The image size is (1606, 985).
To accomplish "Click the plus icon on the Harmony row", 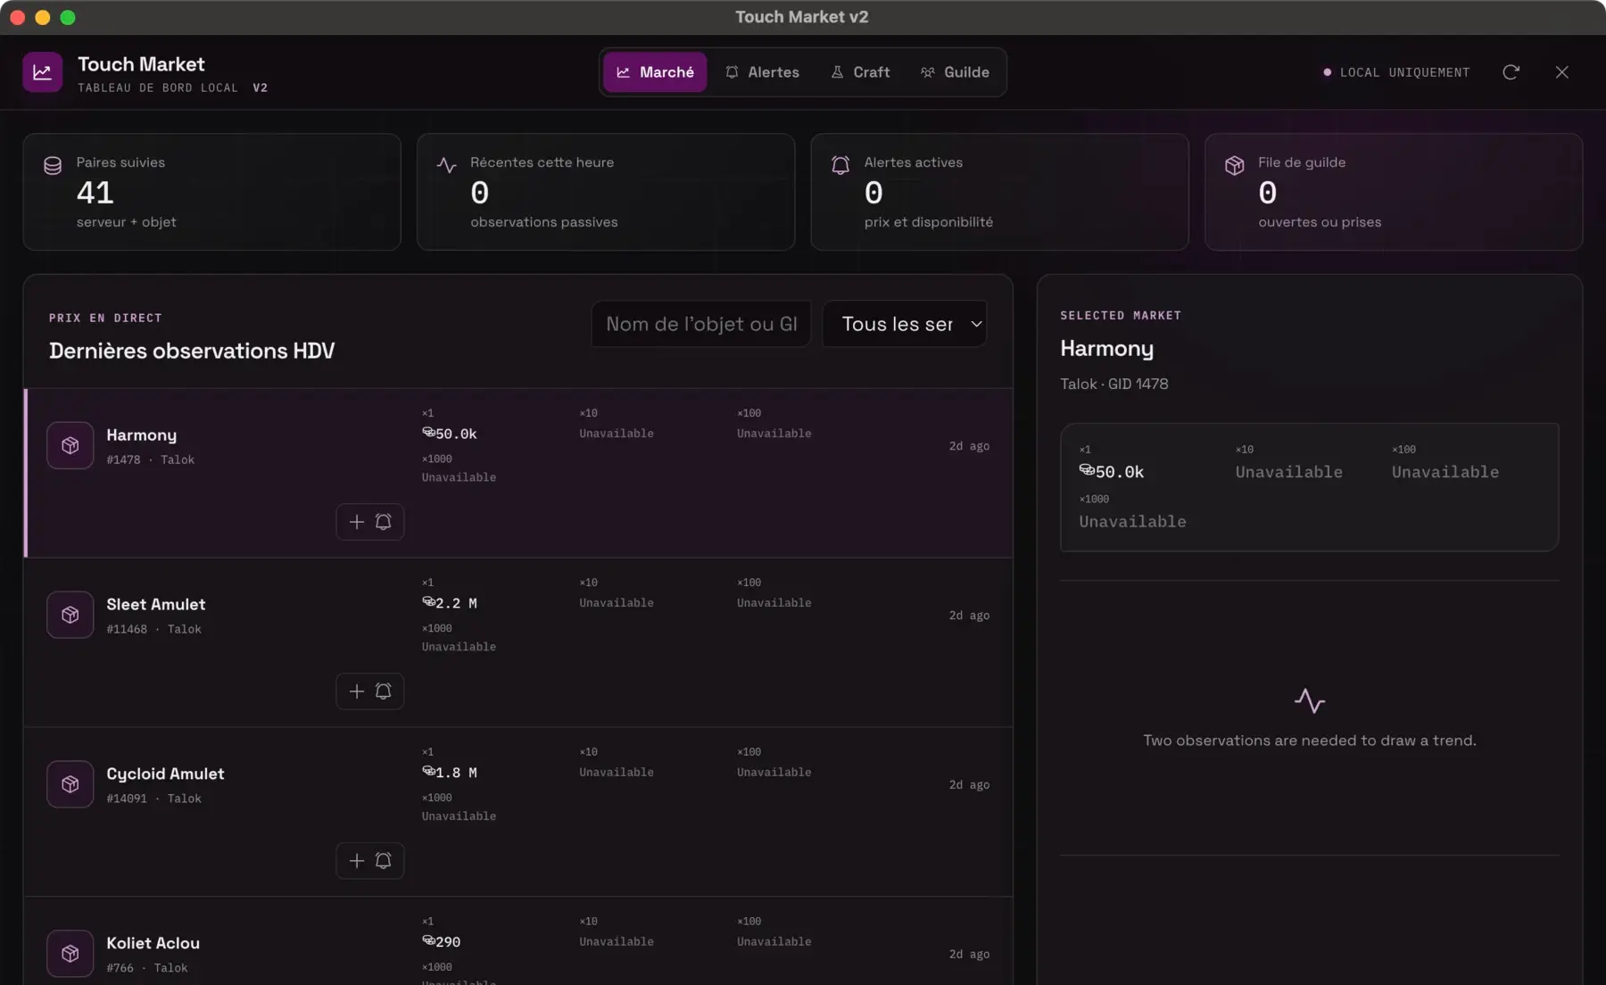I will tap(357, 522).
